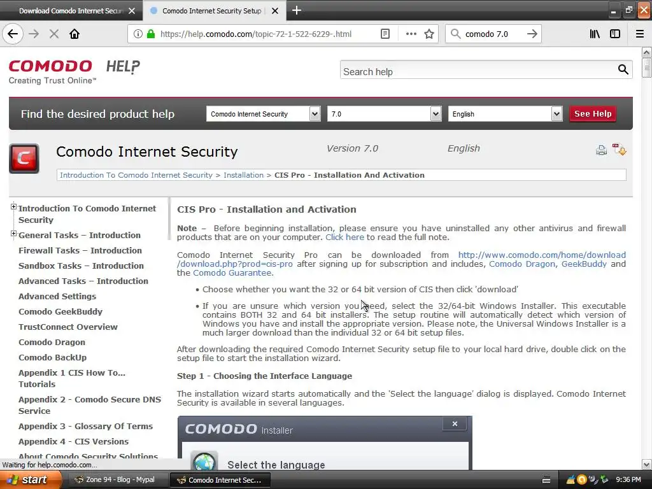The image size is (652, 489).
Task: Click the browser search box with comodo 7.0
Action: pos(494,34)
